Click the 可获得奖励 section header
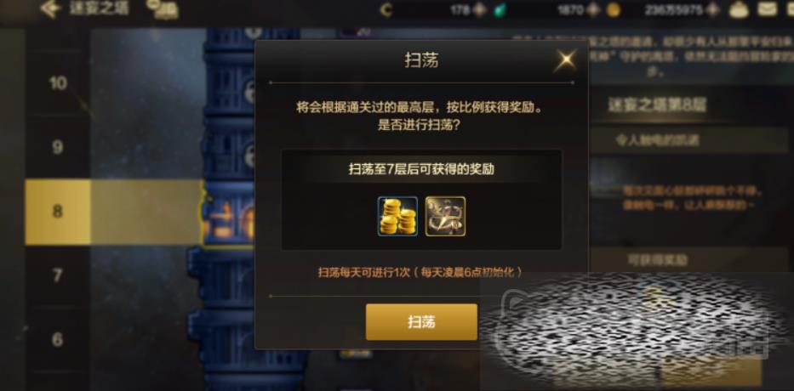 tap(657, 260)
